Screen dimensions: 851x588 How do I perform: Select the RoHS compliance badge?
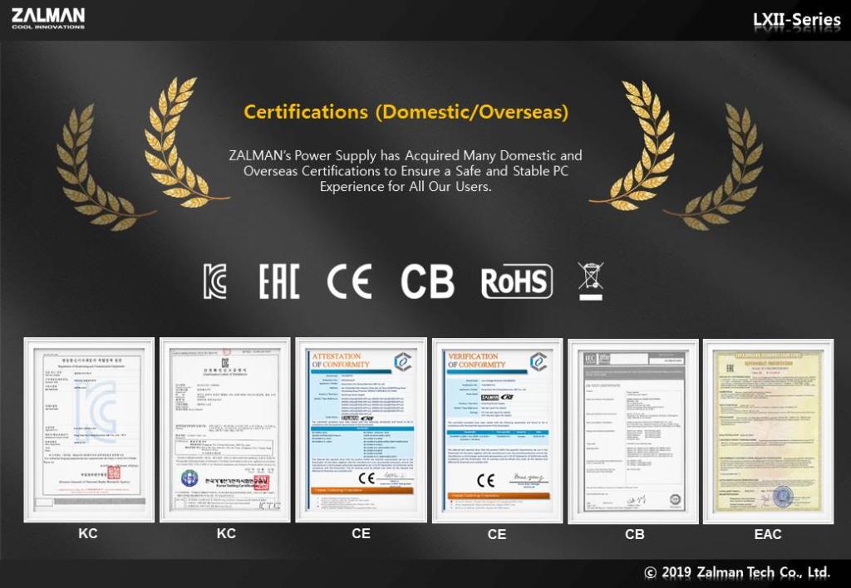[516, 282]
